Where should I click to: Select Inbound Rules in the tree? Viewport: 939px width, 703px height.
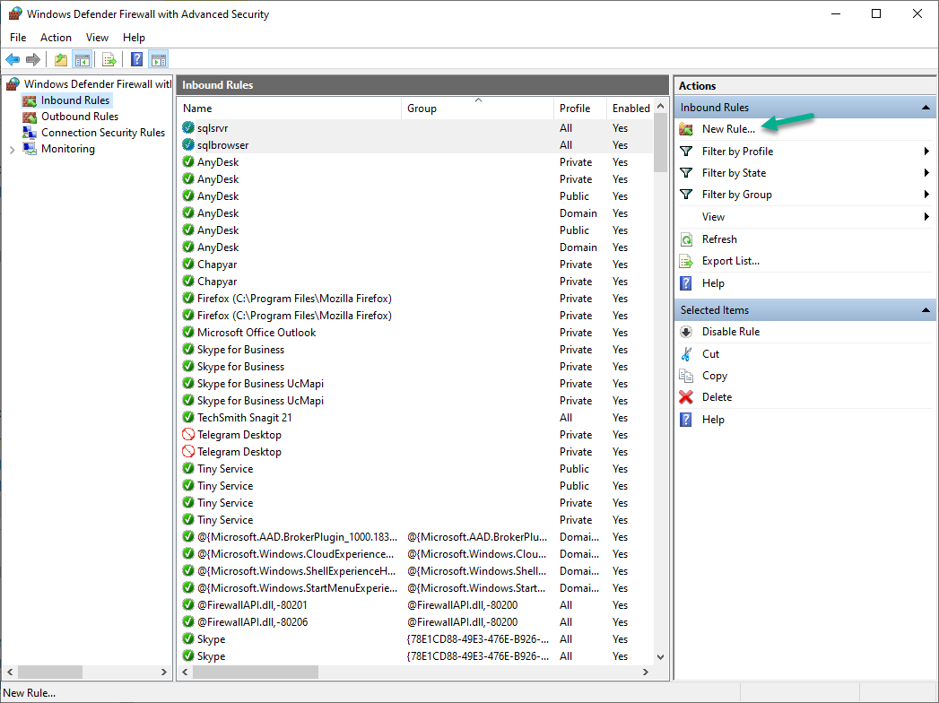click(x=75, y=100)
